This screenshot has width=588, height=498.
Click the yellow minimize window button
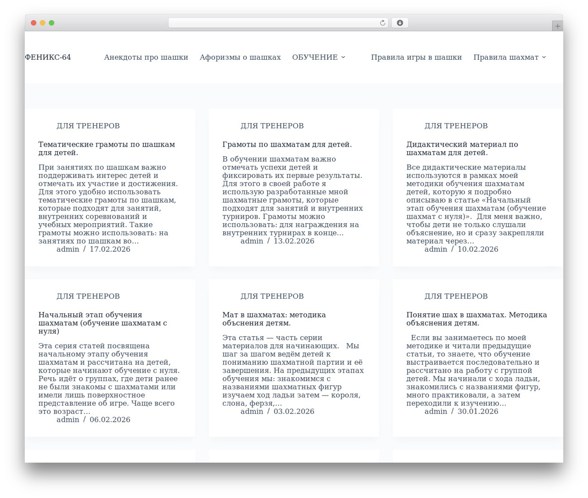point(42,23)
